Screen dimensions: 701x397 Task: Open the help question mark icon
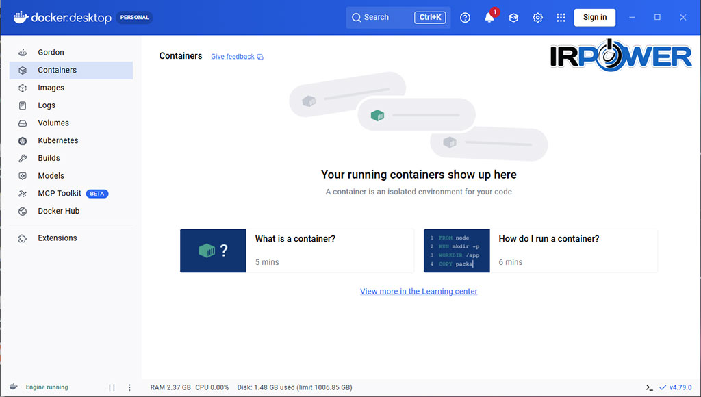point(465,17)
